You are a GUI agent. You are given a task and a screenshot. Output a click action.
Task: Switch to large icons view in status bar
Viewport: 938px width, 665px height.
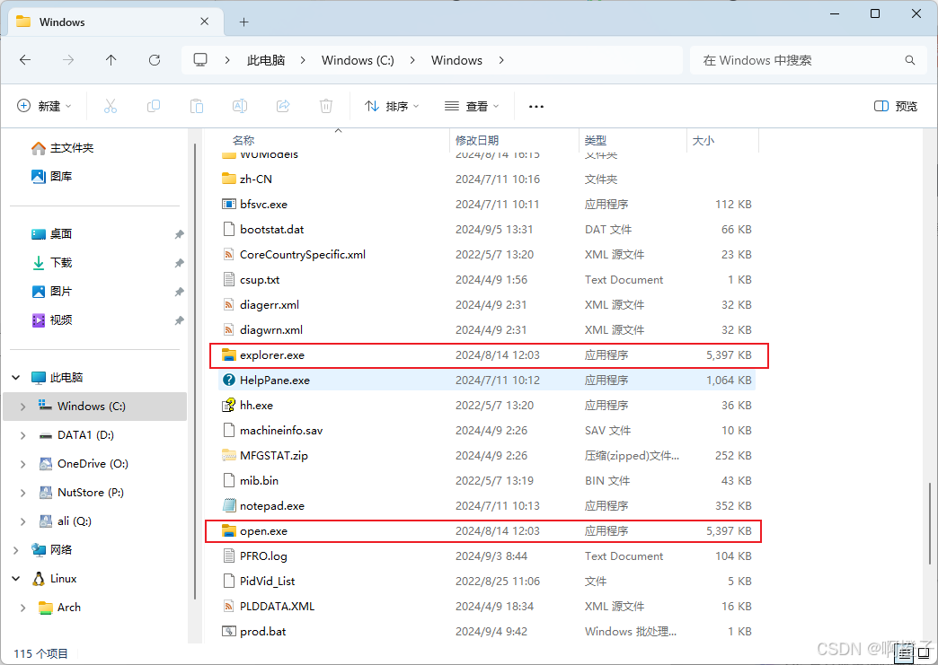(924, 653)
